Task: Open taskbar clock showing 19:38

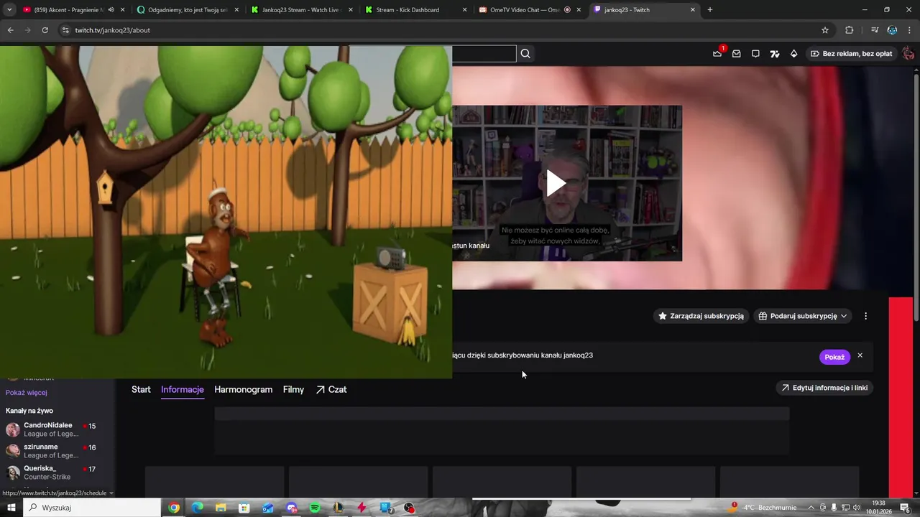Action: (878, 508)
